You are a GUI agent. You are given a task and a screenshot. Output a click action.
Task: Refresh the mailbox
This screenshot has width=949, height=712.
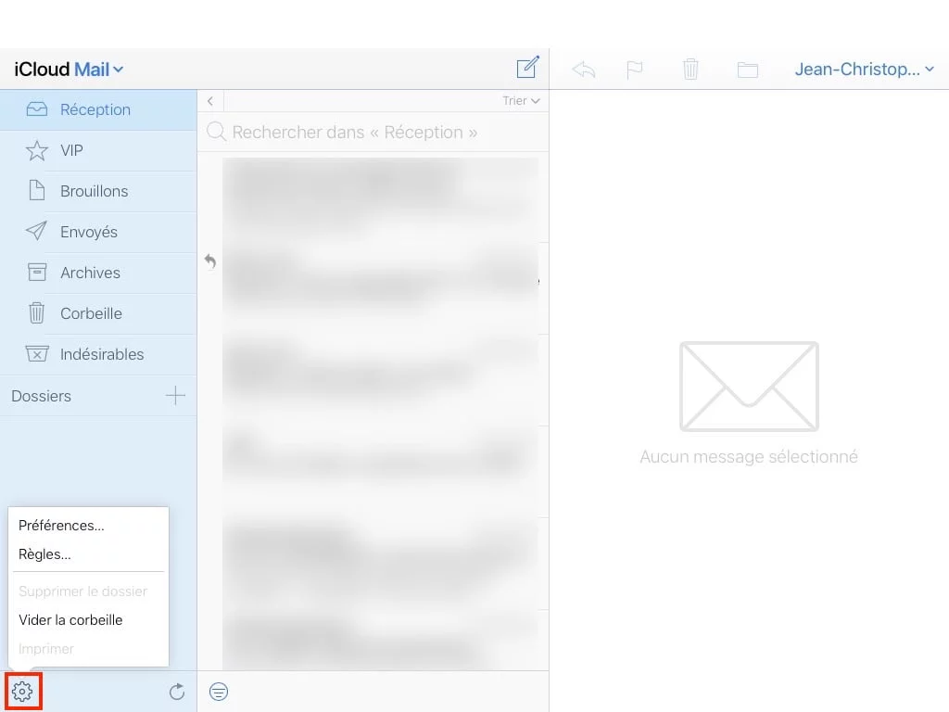[x=176, y=691]
